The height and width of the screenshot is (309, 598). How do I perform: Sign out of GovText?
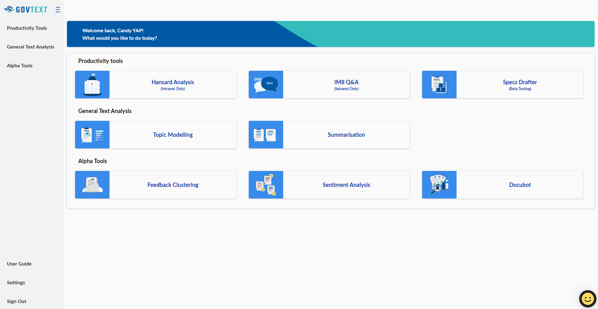(16, 301)
